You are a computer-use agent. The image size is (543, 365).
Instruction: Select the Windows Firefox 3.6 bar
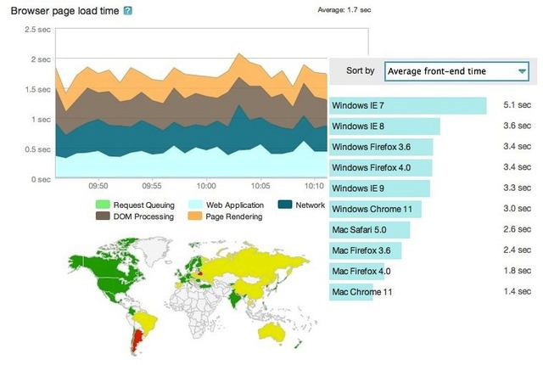(381, 147)
